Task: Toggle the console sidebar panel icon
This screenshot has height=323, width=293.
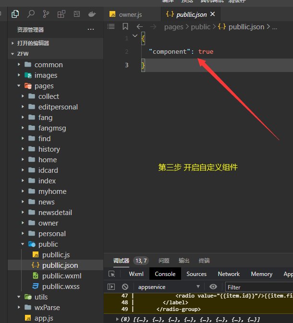Action: (111, 287)
